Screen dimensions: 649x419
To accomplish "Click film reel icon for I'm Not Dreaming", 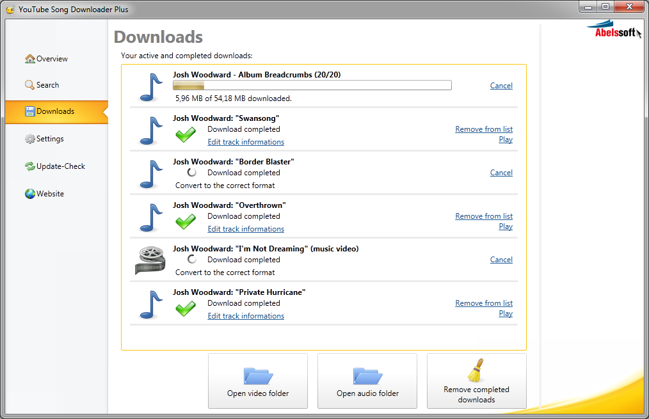I will click(x=150, y=260).
